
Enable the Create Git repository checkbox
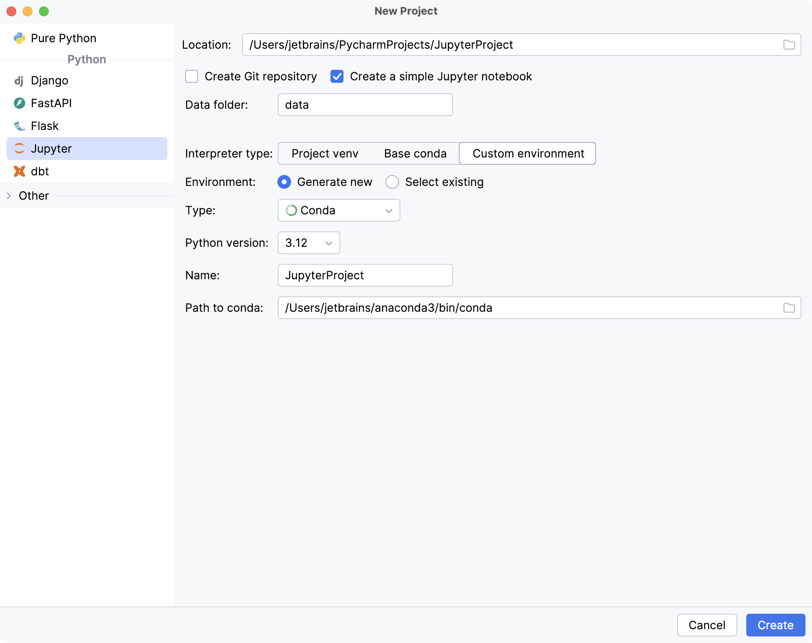191,76
